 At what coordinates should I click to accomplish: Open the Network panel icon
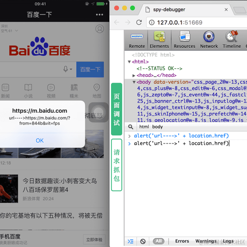point(209,40)
